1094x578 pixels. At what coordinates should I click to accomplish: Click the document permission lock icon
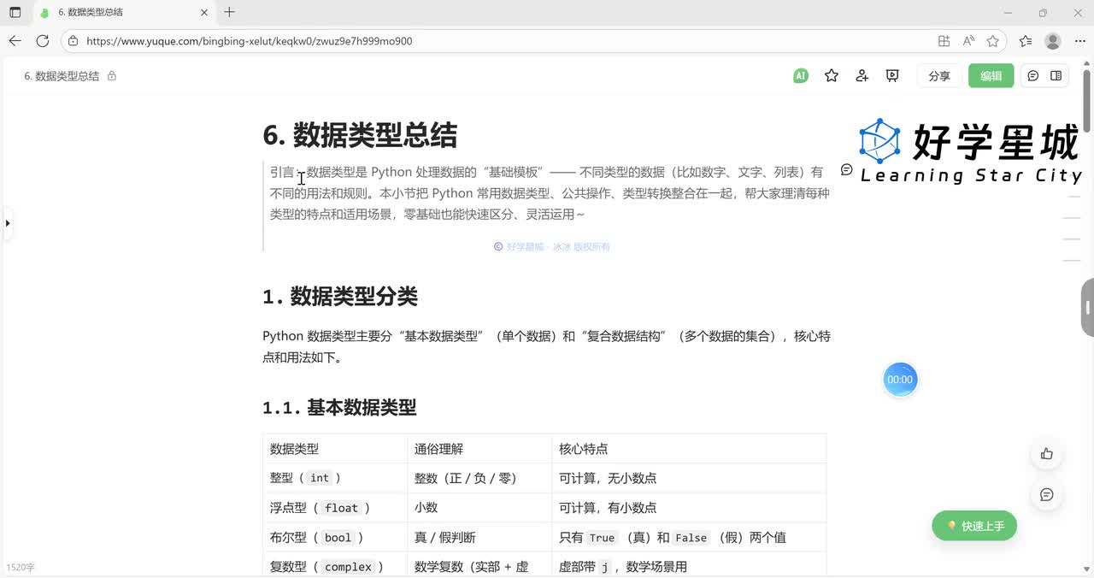(x=112, y=75)
